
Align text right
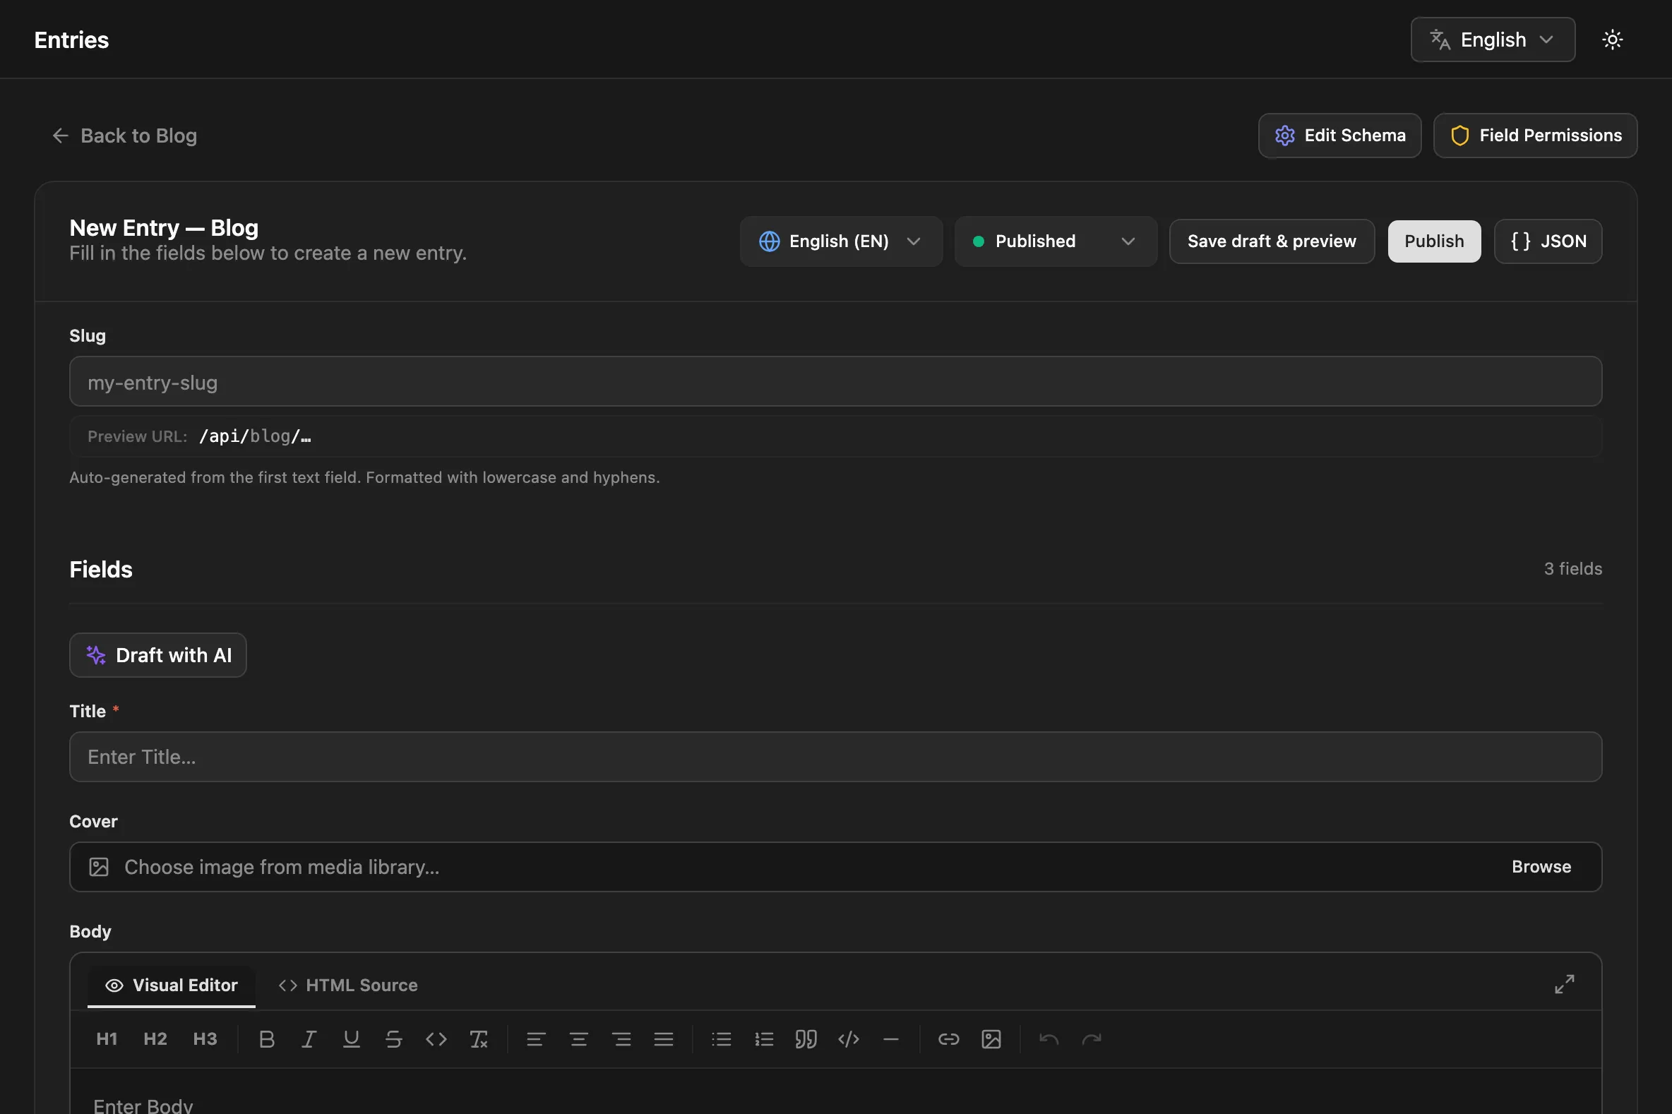622,1038
